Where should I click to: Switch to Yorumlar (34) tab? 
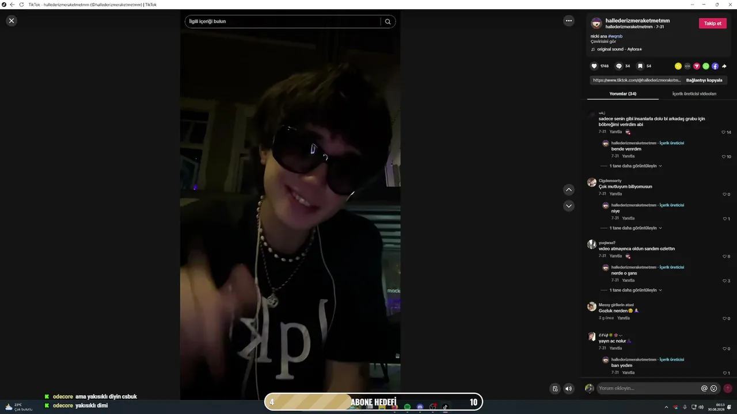coord(623,94)
